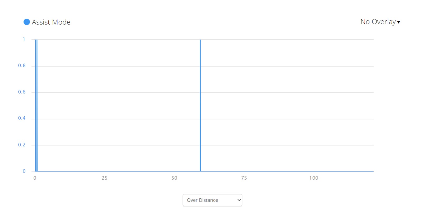Click the second assist spike near zero
The image size is (422, 210).
tap(37, 106)
